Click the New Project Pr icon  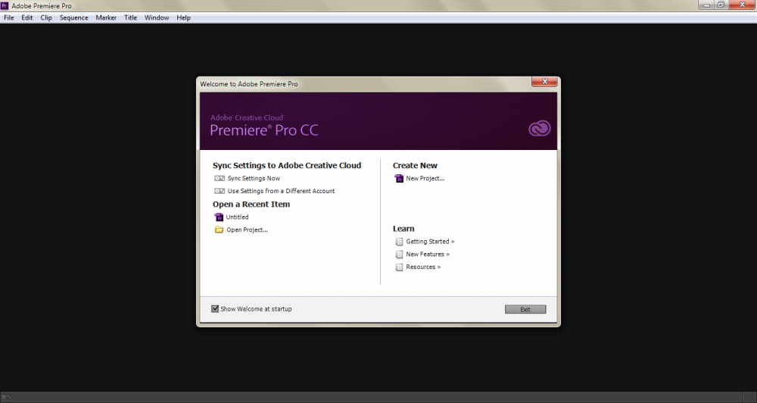pyautogui.click(x=399, y=178)
